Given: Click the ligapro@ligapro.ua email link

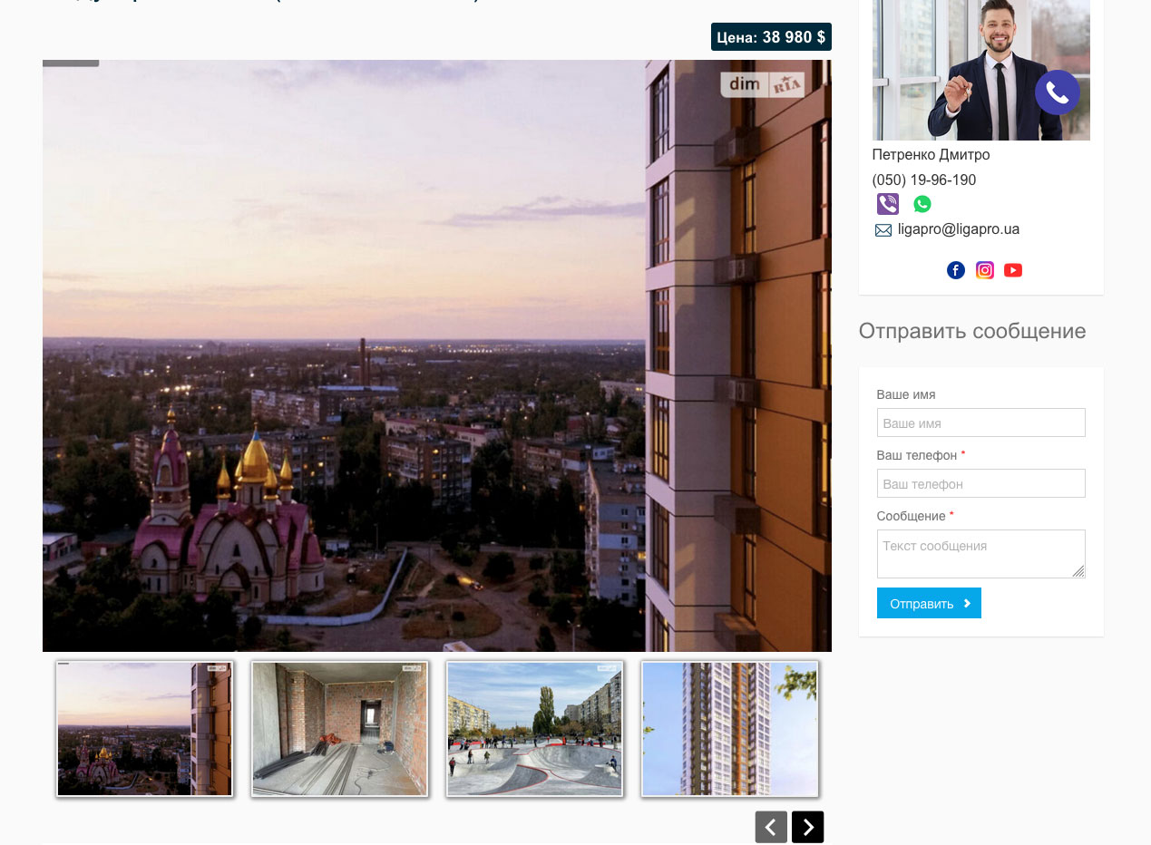Looking at the screenshot, I should click(x=958, y=229).
